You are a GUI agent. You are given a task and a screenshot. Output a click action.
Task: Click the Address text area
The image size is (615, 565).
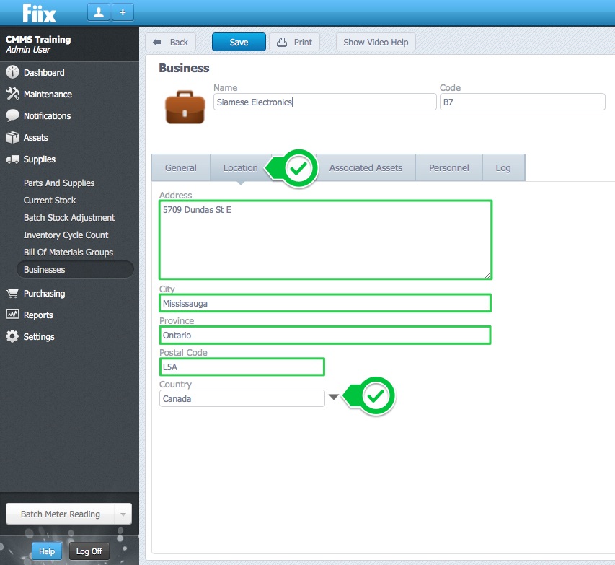325,240
